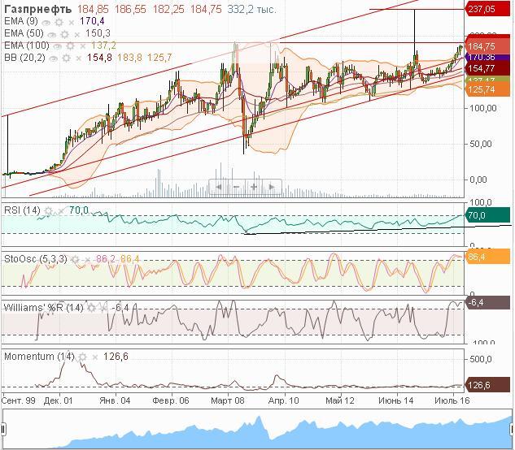The width and height of the screenshot is (515, 450).
Task: Shift the chart right with the forward arrow
Action: click(x=272, y=187)
